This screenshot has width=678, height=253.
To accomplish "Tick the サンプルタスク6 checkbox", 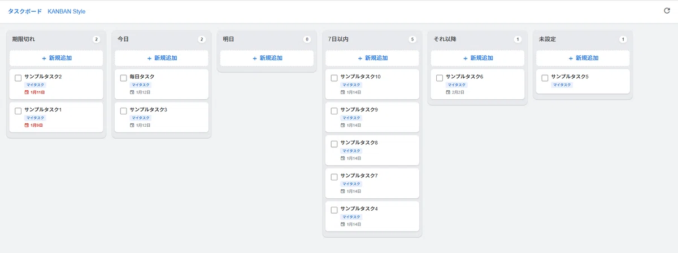I will click(x=440, y=78).
